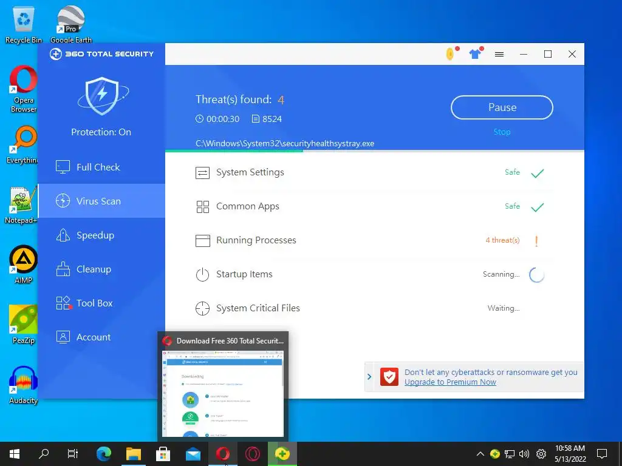
Task: Switch to 360 Total Security taskbar icon
Action: pyautogui.click(x=282, y=454)
